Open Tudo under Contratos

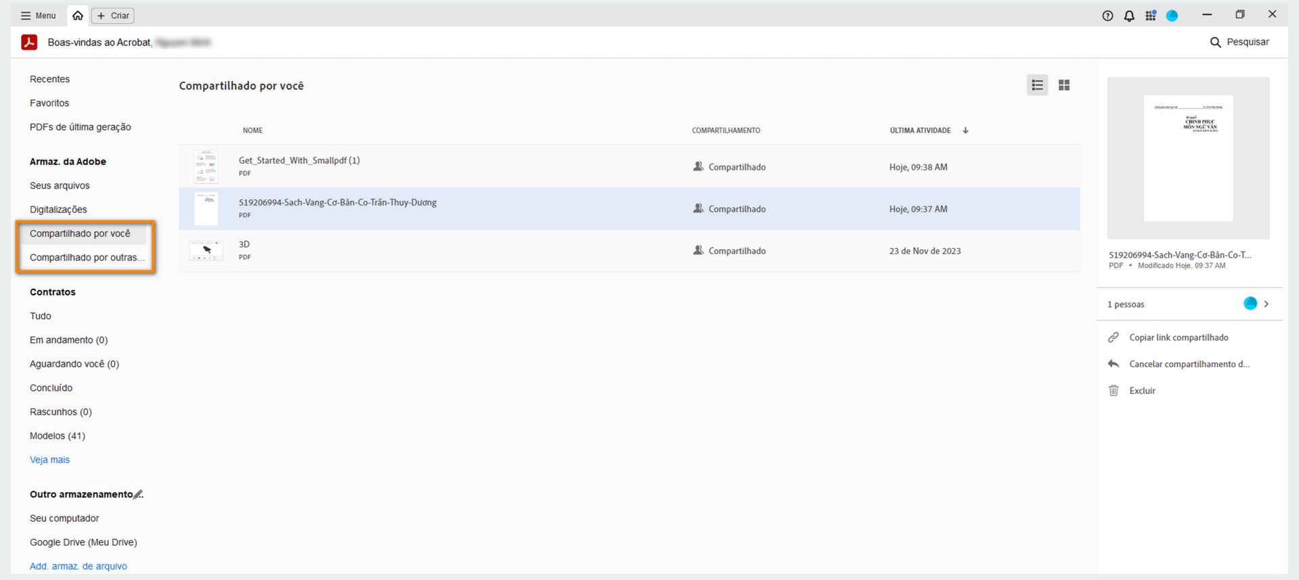tap(41, 316)
